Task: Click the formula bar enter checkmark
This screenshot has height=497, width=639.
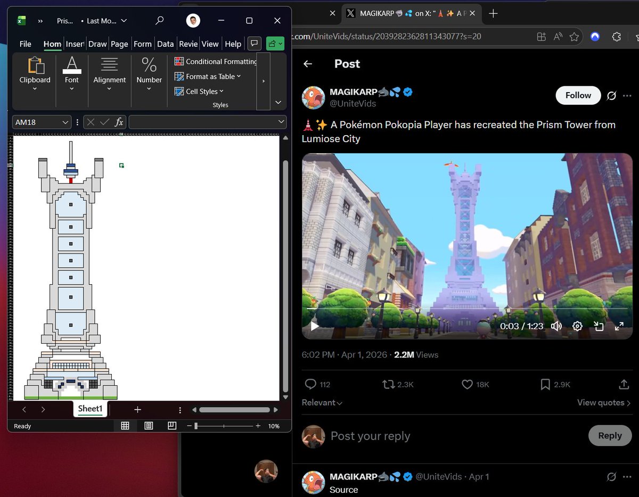Action: (x=105, y=122)
